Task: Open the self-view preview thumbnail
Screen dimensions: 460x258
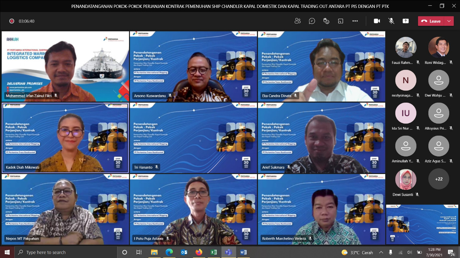Action: 422,225
